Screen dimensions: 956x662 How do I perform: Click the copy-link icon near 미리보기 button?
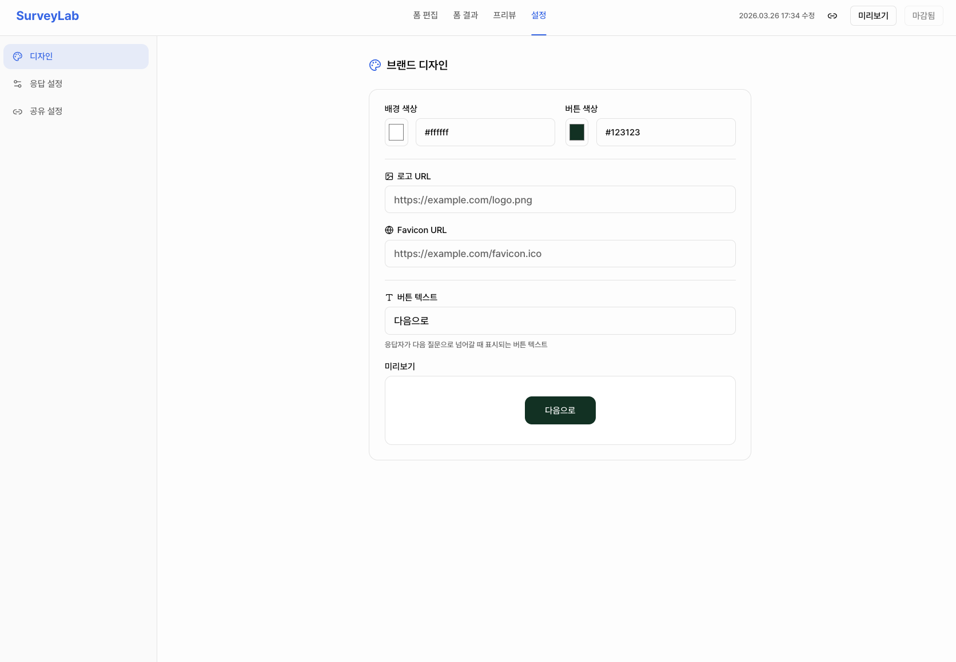(x=832, y=16)
